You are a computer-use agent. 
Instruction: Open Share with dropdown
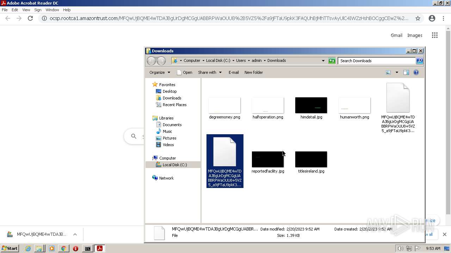pyautogui.click(x=210, y=72)
